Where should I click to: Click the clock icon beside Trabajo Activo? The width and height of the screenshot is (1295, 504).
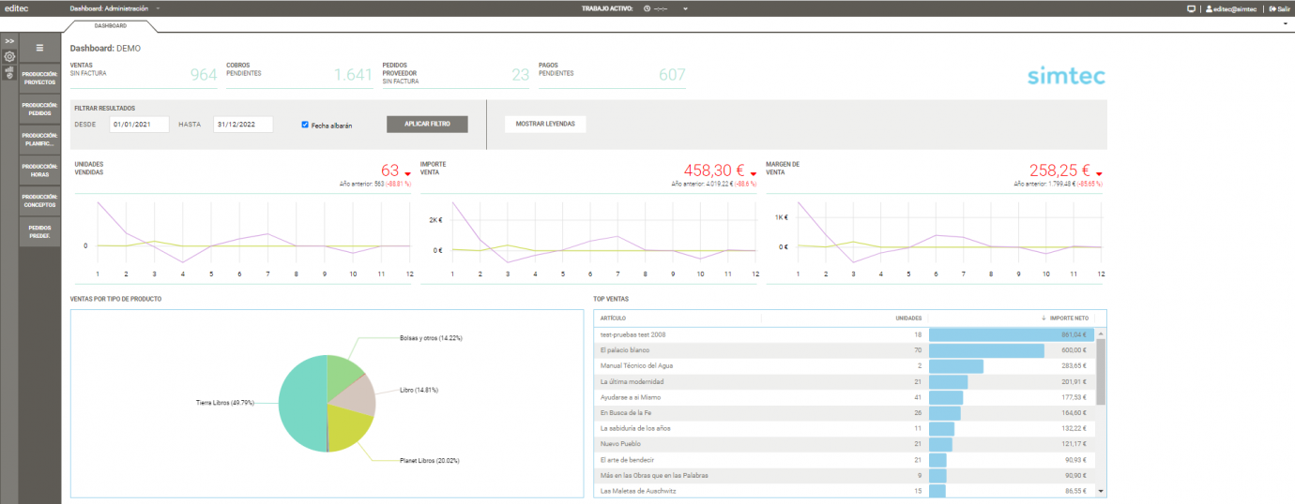click(647, 8)
